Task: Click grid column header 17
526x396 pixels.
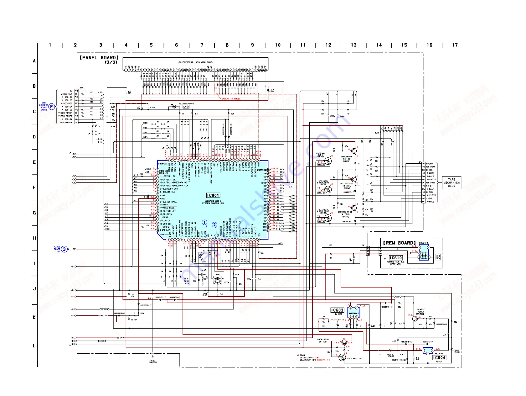Action: pos(455,45)
